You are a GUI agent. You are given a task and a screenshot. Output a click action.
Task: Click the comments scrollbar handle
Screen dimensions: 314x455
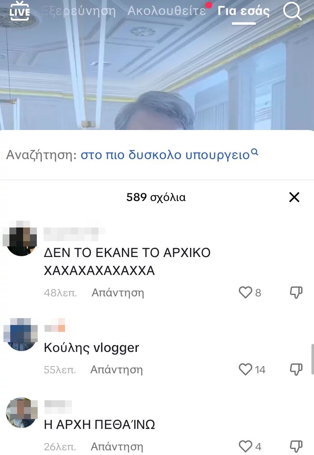pos(312,359)
